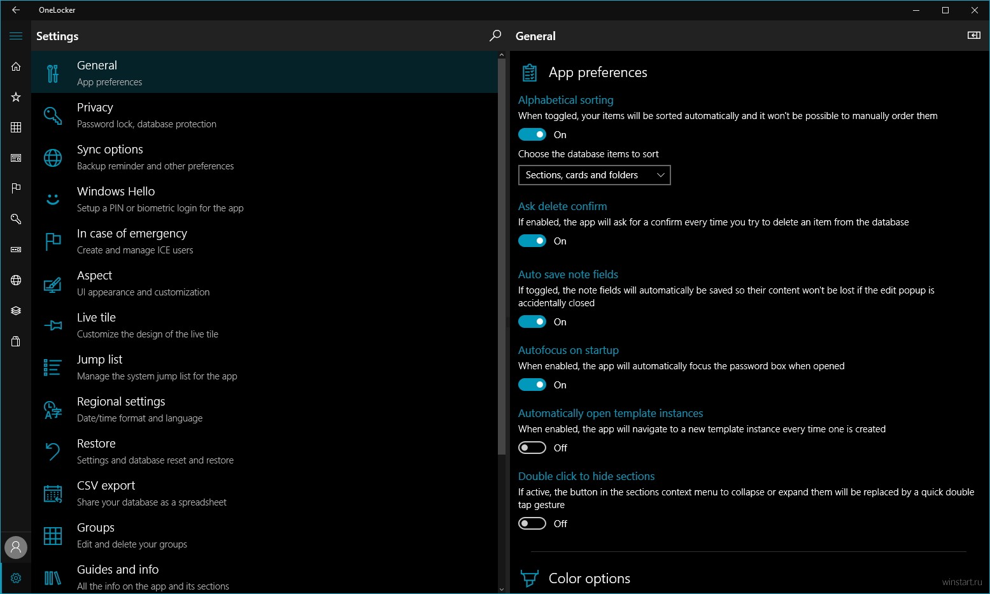This screenshot has height=594, width=990.
Task: Click 'Backup reminder and other preferences' text
Action: coord(155,166)
